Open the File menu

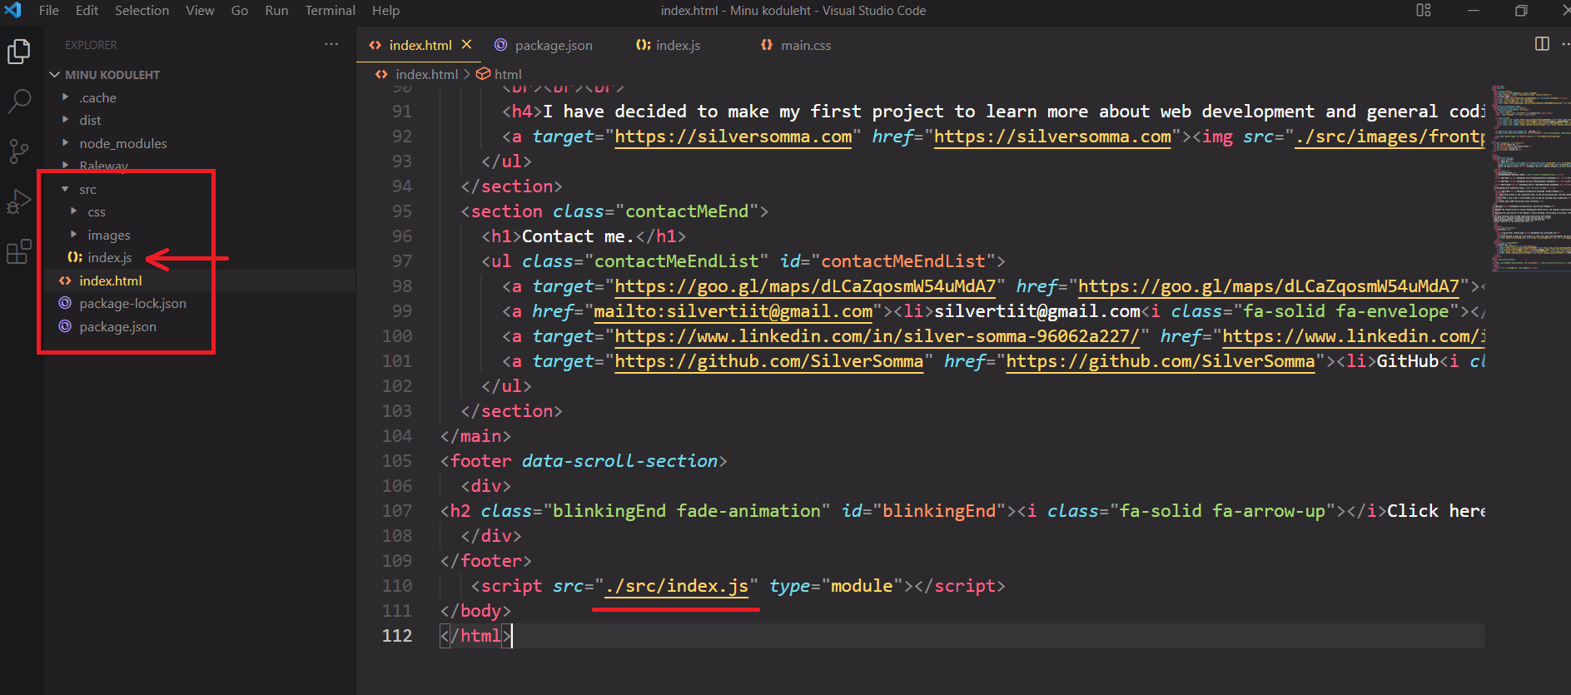[x=49, y=10]
